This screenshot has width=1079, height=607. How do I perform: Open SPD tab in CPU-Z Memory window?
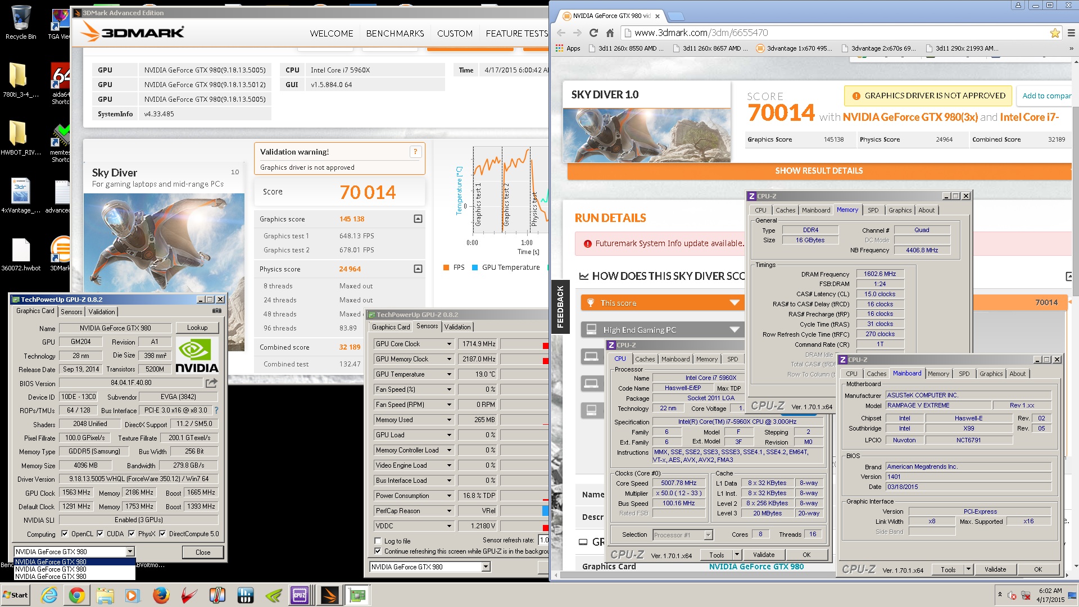pyautogui.click(x=873, y=210)
